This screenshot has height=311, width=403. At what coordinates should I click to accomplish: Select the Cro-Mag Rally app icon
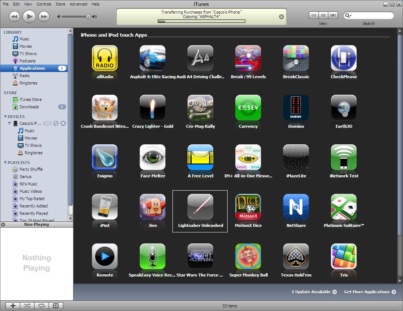200,108
